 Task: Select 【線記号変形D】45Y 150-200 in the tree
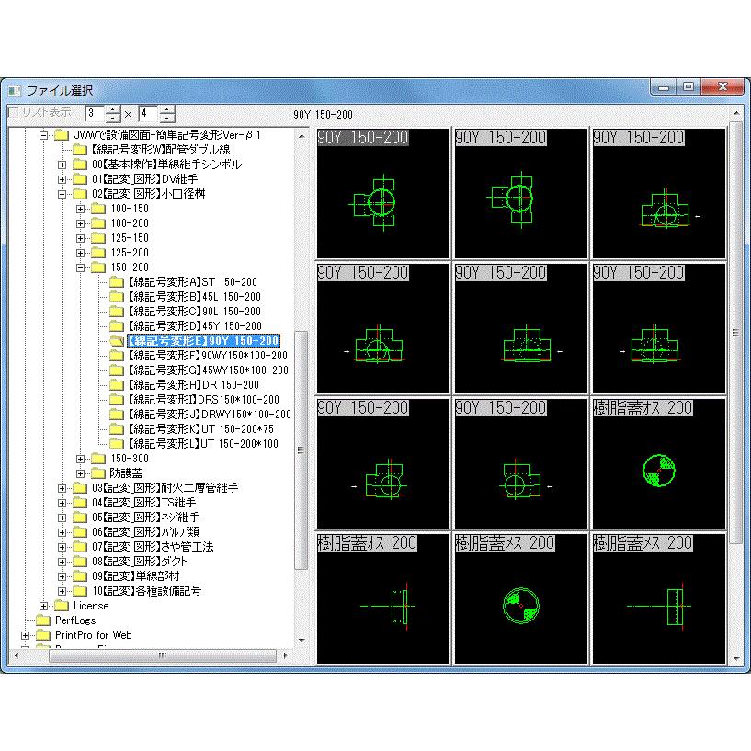point(194,326)
